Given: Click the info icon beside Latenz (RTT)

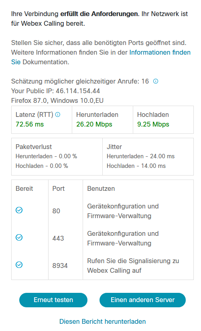Looking at the screenshot, I should pos(58,114).
